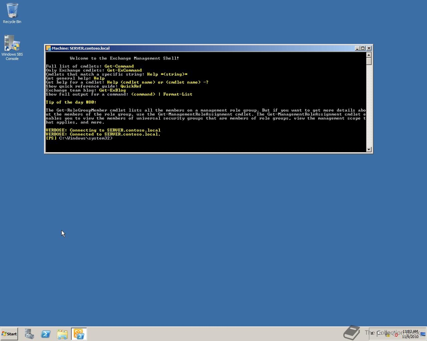Screen dimensions: 427x341
Task: Open the Exchange shell window system menu icon
Action: [48, 48]
